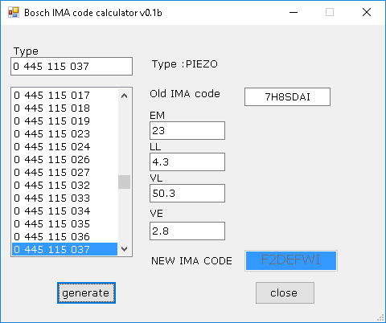Click the list scroll up arrow
Screen dimensions: 386x323
pyautogui.click(x=124, y=96)
